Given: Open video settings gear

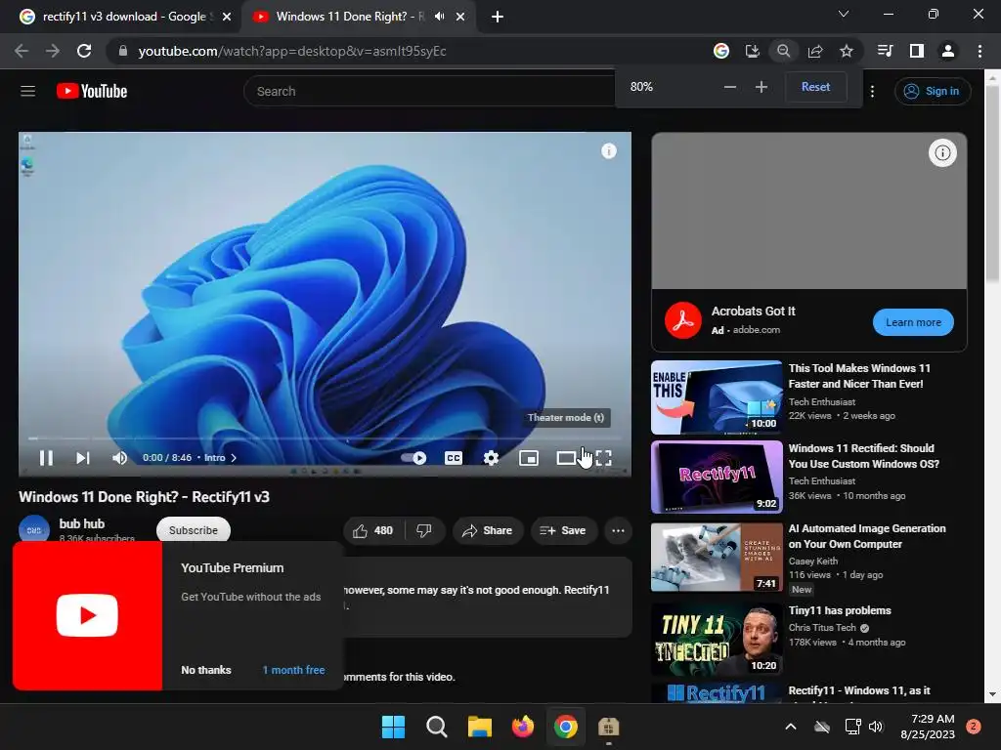Looking at the screenshot, I should [491, 458].
